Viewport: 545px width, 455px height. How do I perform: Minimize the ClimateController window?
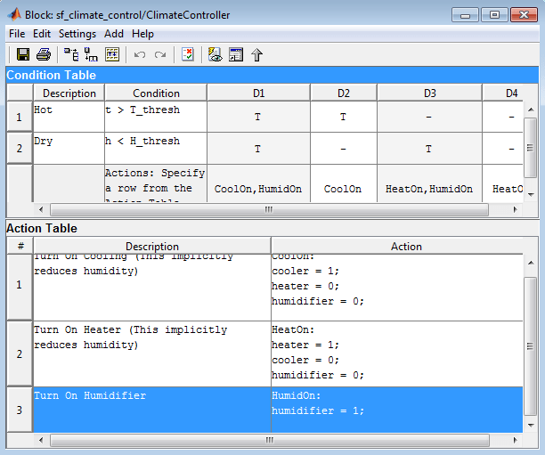[466, 15]
